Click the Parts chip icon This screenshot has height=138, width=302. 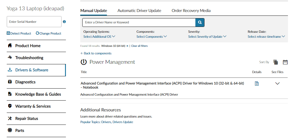10,130
